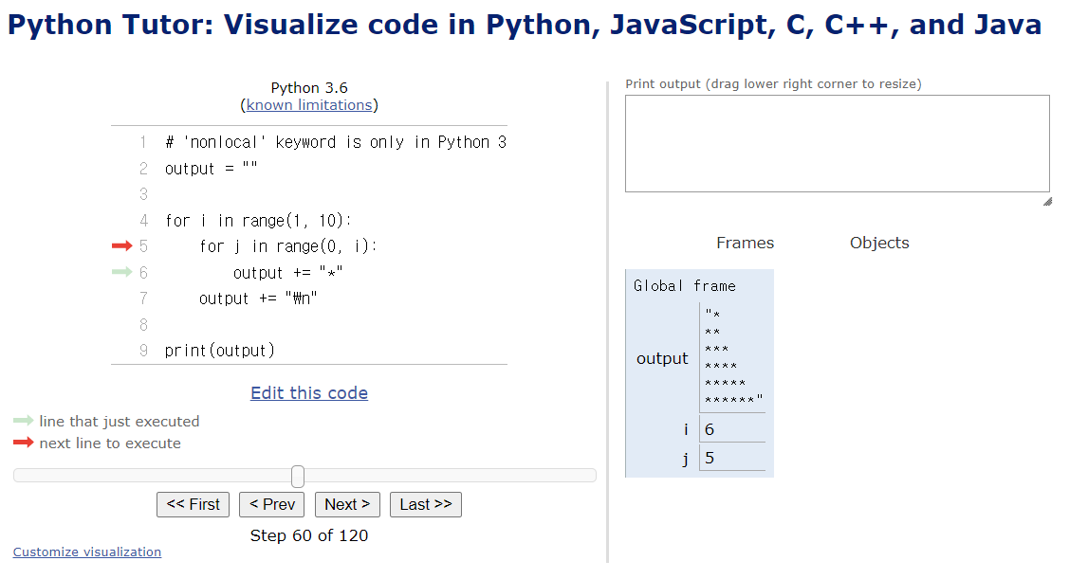Click the green arrow icon in the legend
This screenshot has width=1088, height=579.
pos(24,422)
